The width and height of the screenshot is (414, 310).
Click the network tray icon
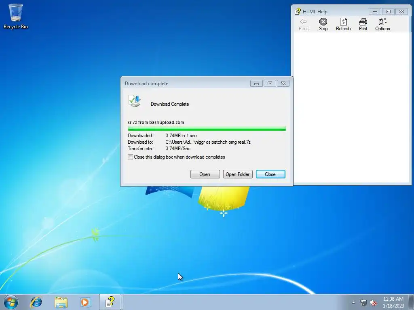pyautogui.click(x=363, y=302)
